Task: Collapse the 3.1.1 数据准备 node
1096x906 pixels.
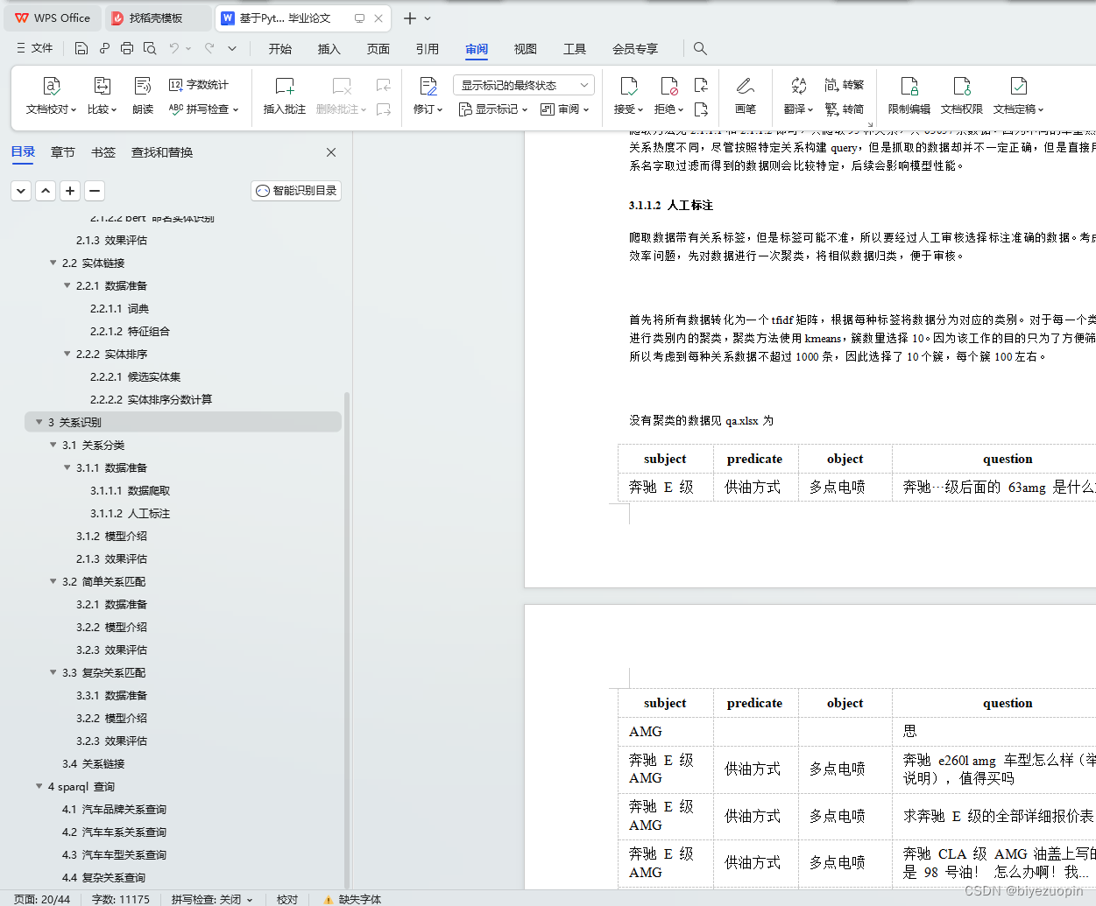Action: click(x=67, y=467)
